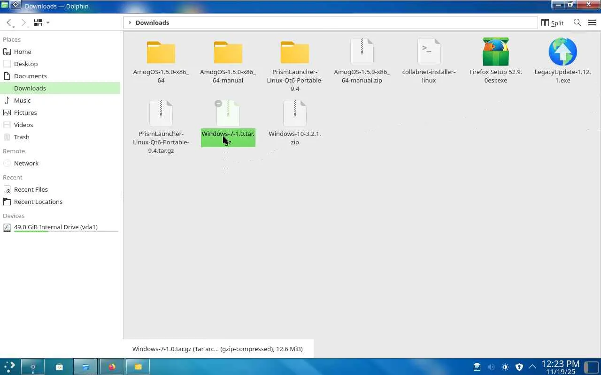Click the Recent Locations folder icon
601x375 pixels.
point(7,202)
